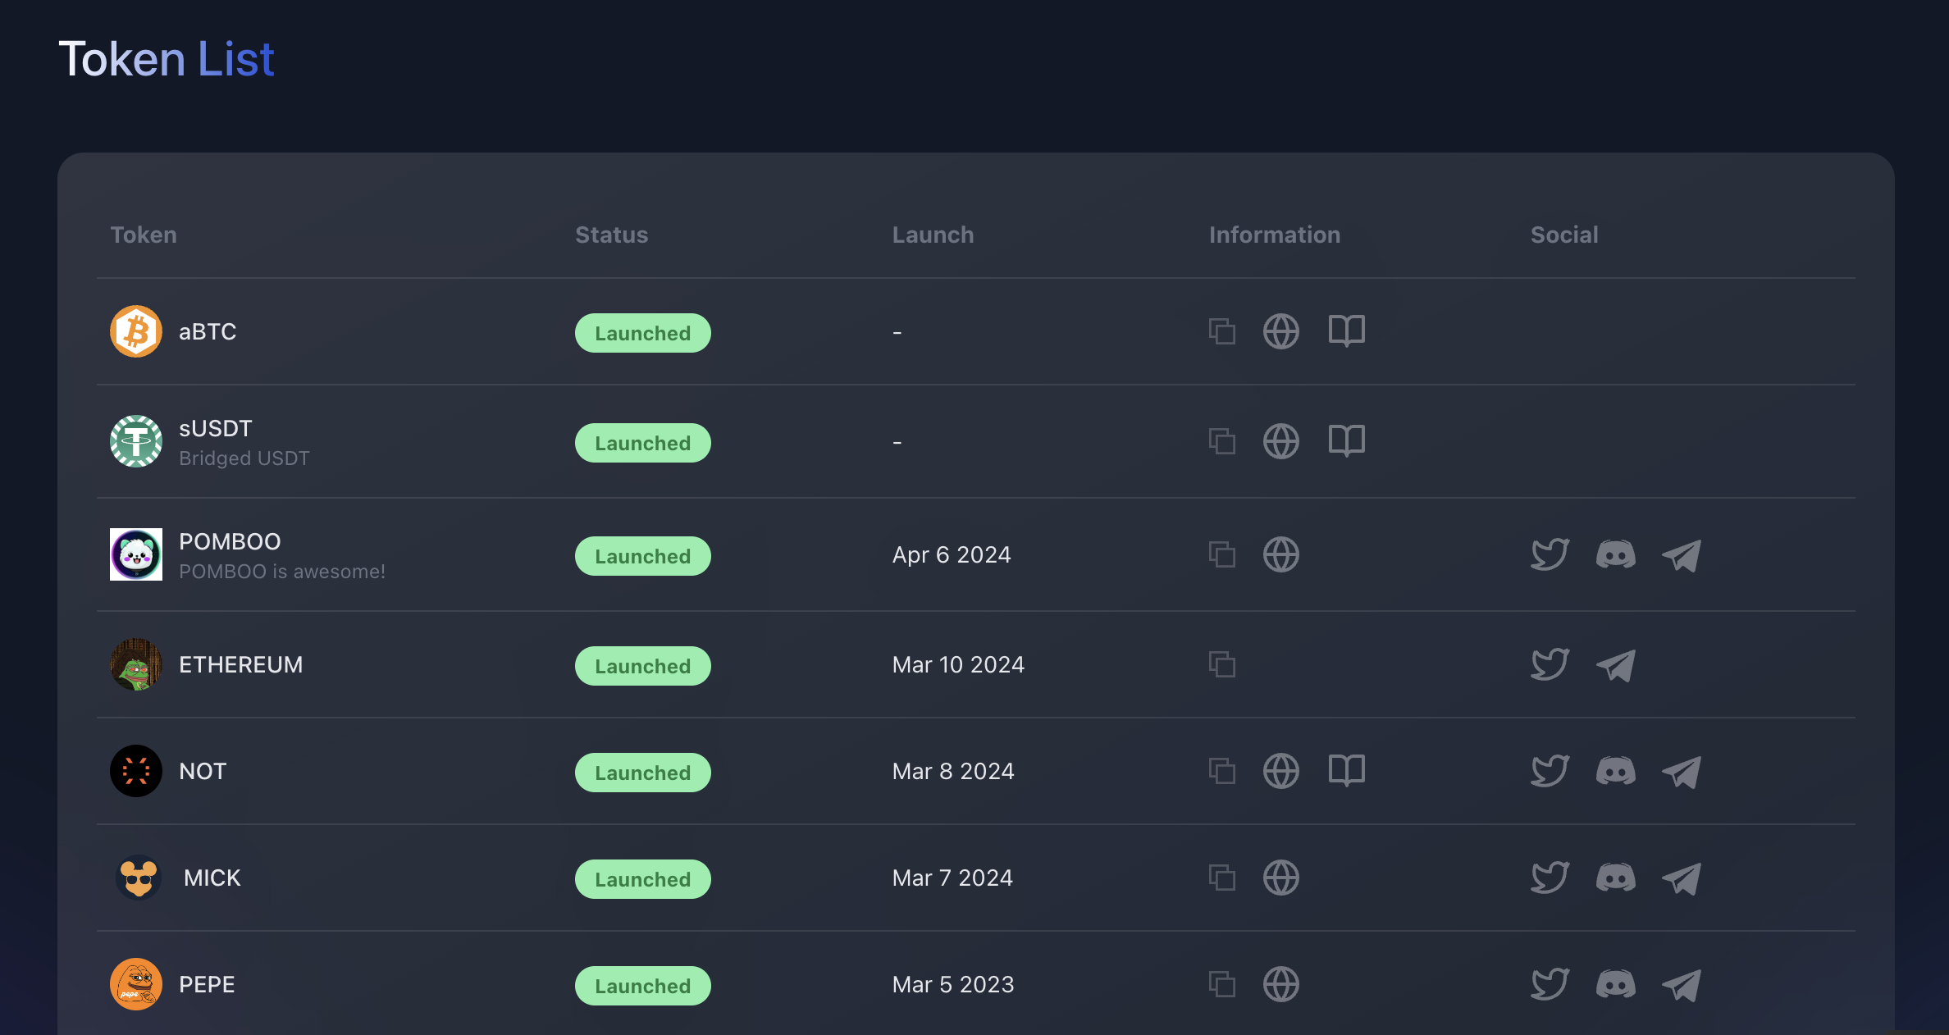Open sUSDT website via globe icon
Image resolution: width=1949 pixels, height=1035 pixels.
(1281, 441)
